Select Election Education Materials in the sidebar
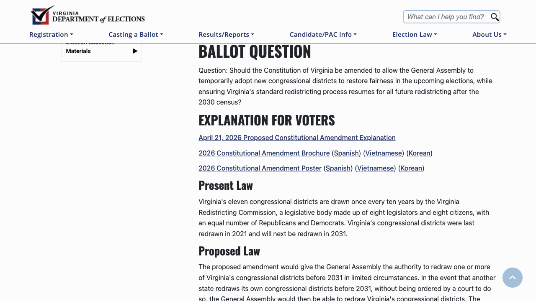The width and height of the screenshot is (536, 301). pyautogui.click(x=90, y=46)
